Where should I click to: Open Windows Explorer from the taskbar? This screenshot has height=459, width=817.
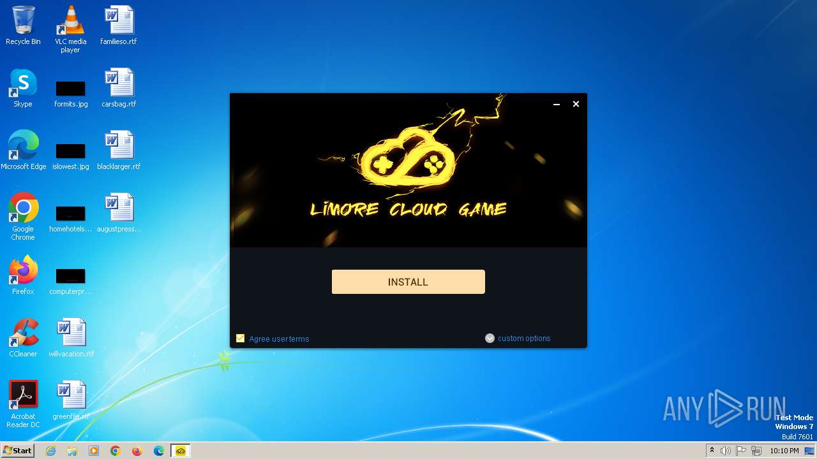(72, 451)
